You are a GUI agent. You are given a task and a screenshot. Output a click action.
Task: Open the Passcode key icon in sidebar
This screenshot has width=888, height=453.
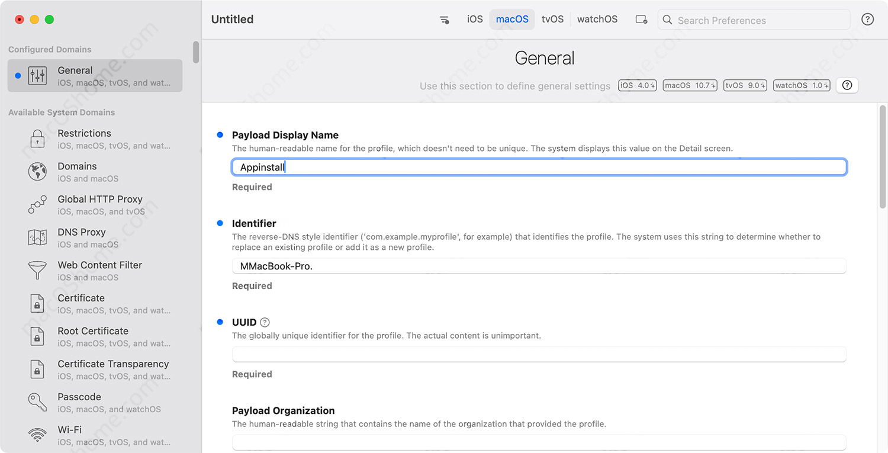coord(37,403)
